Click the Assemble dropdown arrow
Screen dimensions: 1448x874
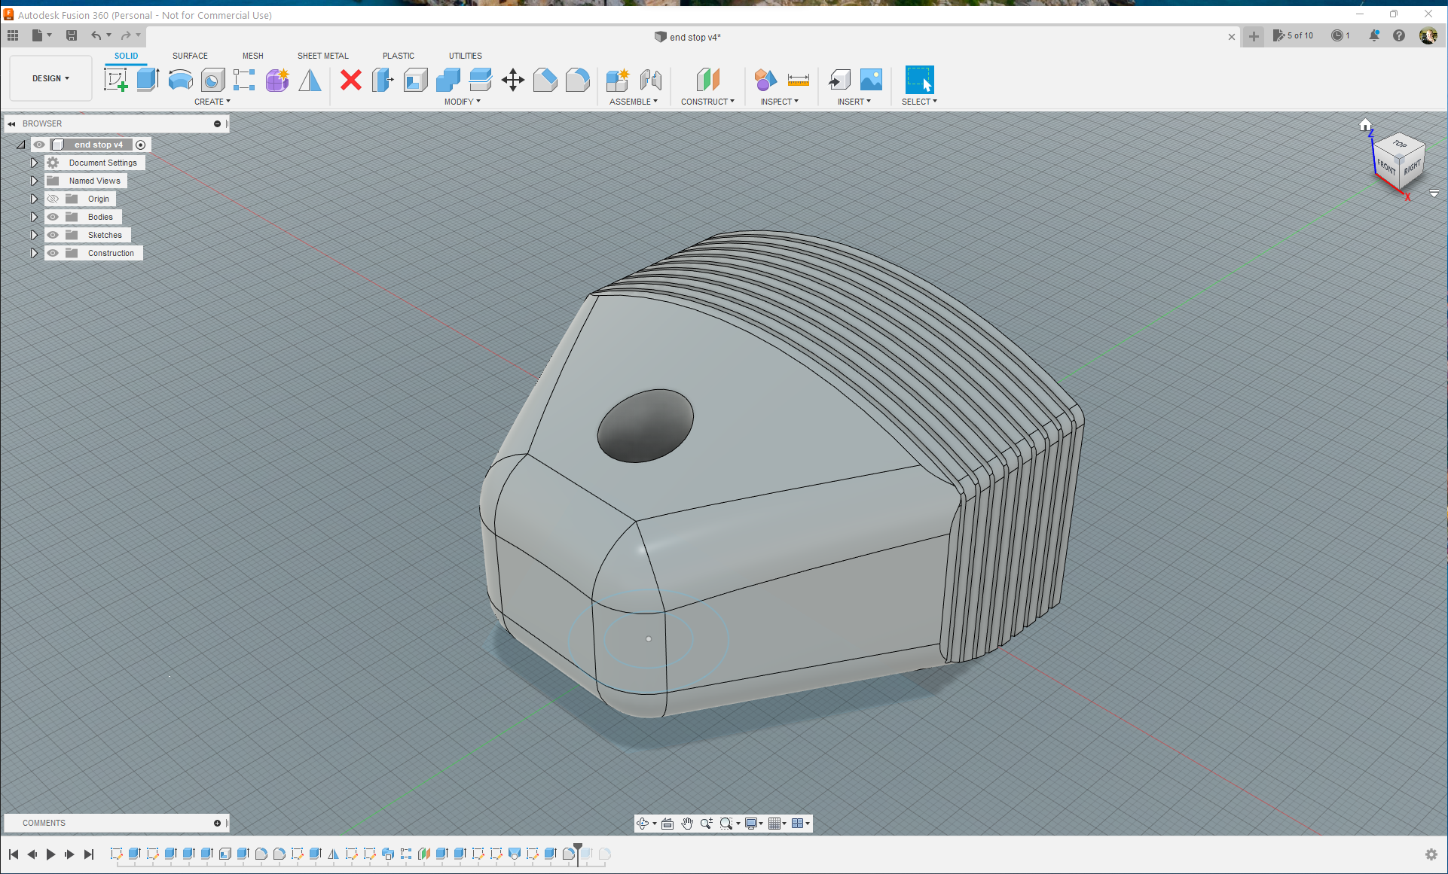657,101
